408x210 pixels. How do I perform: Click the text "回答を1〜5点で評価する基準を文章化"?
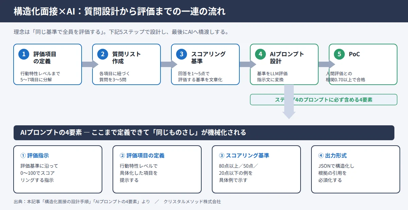[200, 77]
